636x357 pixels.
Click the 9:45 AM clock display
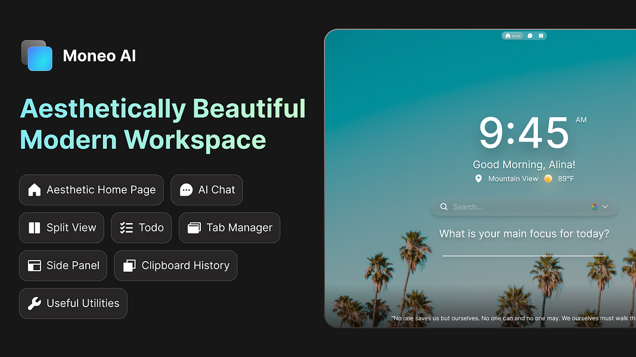click(525, 133)
